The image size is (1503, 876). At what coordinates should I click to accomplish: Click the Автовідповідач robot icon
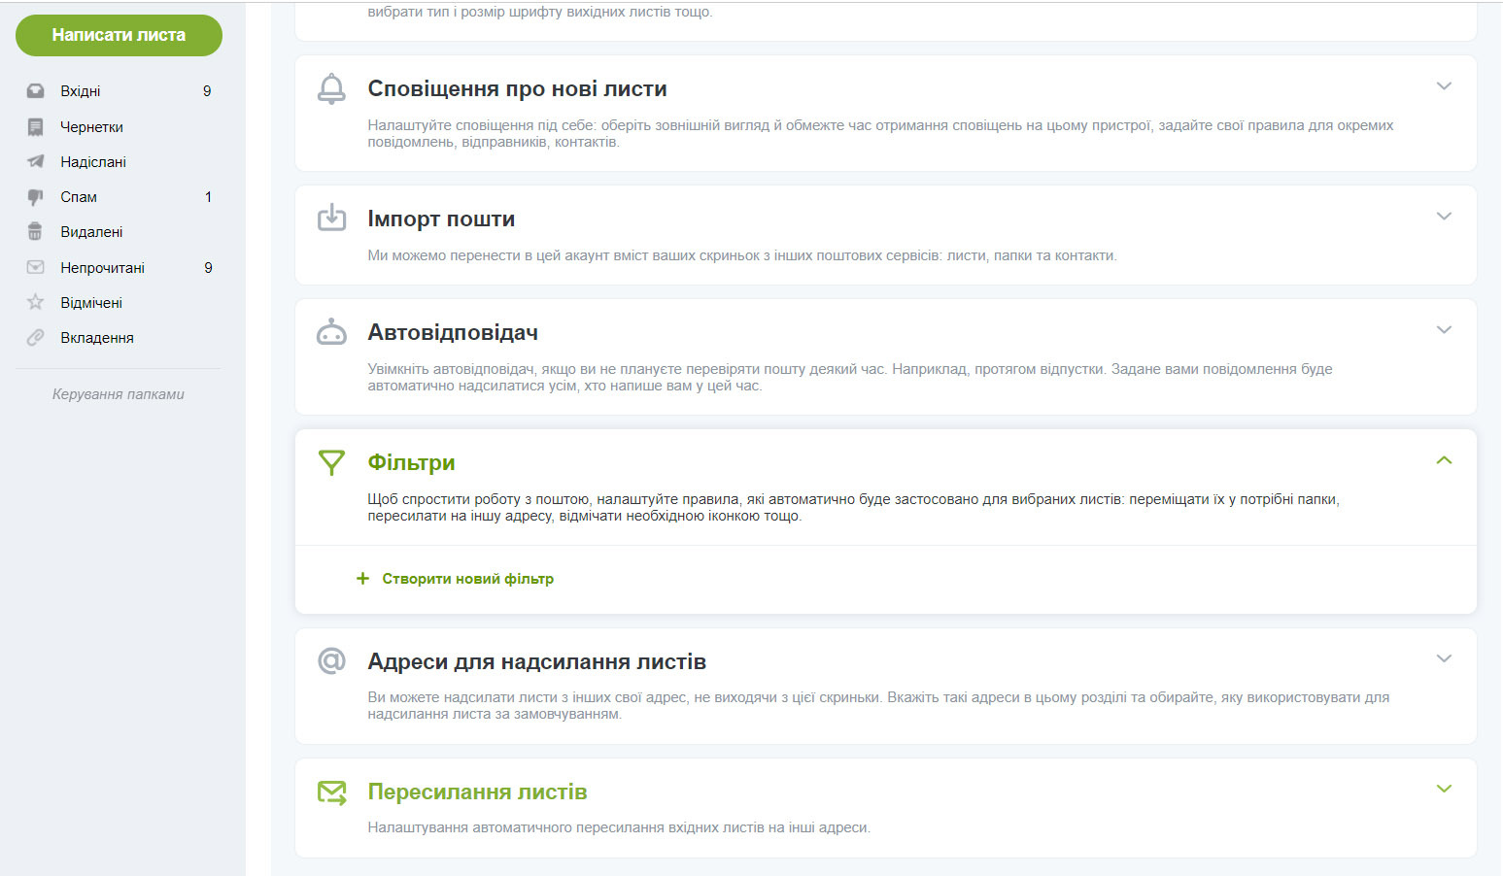pos(331,332)
